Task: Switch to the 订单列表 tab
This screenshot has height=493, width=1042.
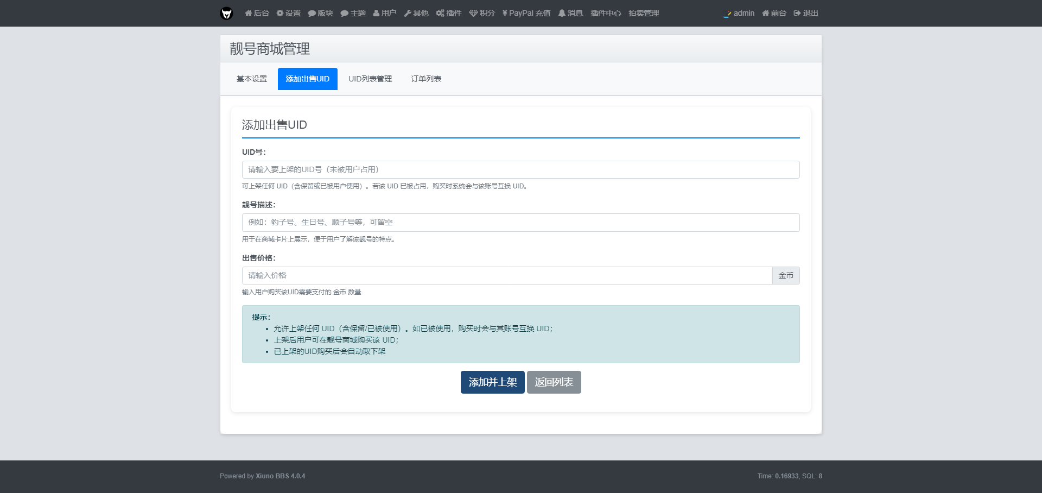Action: [426, 79]
